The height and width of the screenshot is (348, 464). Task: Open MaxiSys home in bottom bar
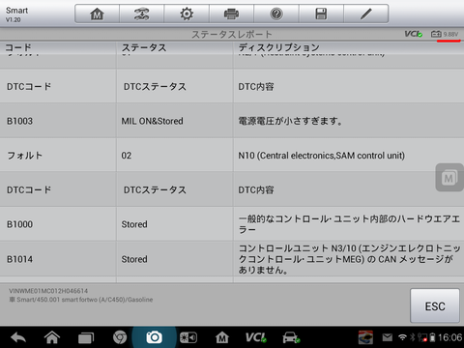point(222,337)
